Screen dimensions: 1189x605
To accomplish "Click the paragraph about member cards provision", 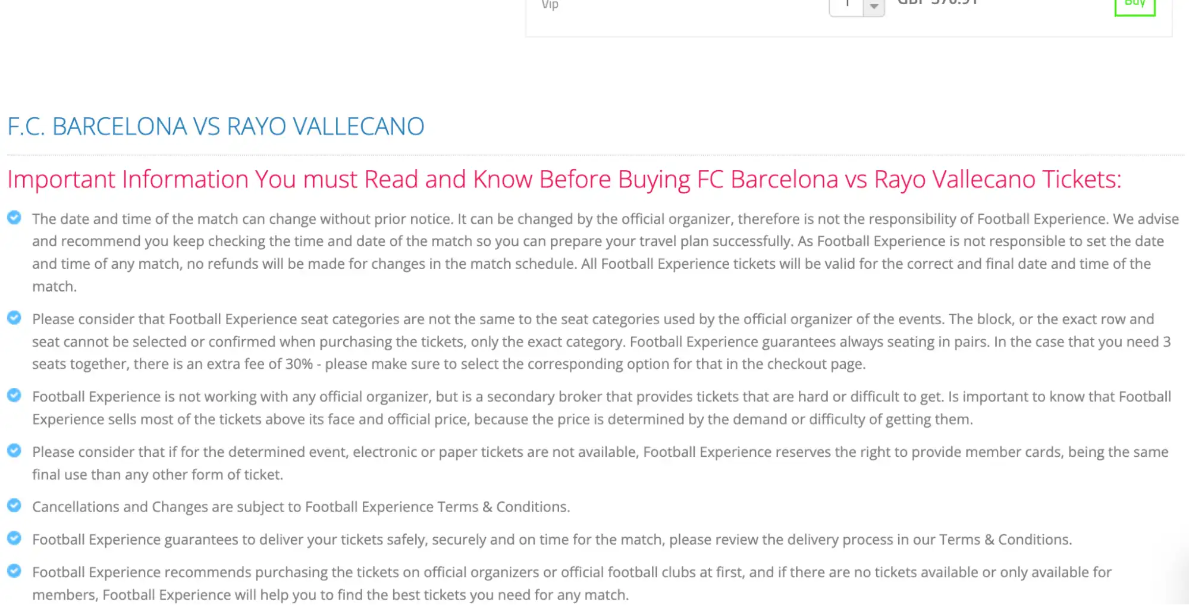I will click(x=595, y=463).
